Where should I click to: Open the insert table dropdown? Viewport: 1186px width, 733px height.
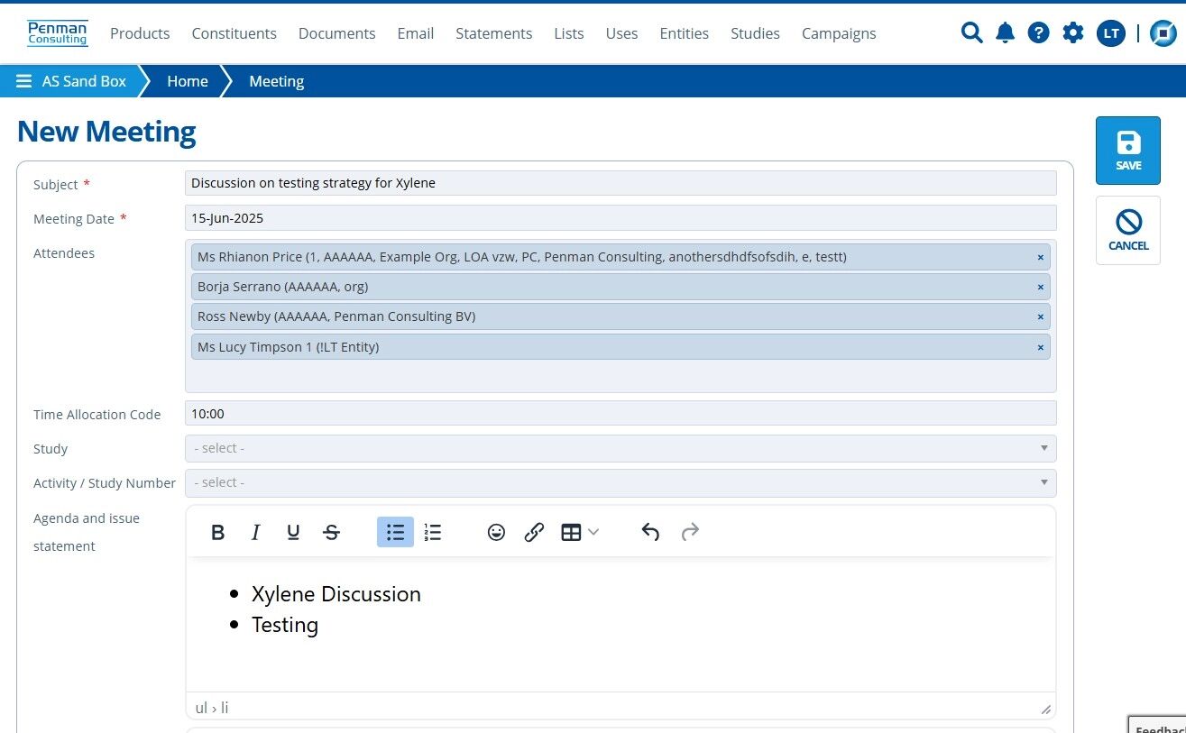coord(580,532)
